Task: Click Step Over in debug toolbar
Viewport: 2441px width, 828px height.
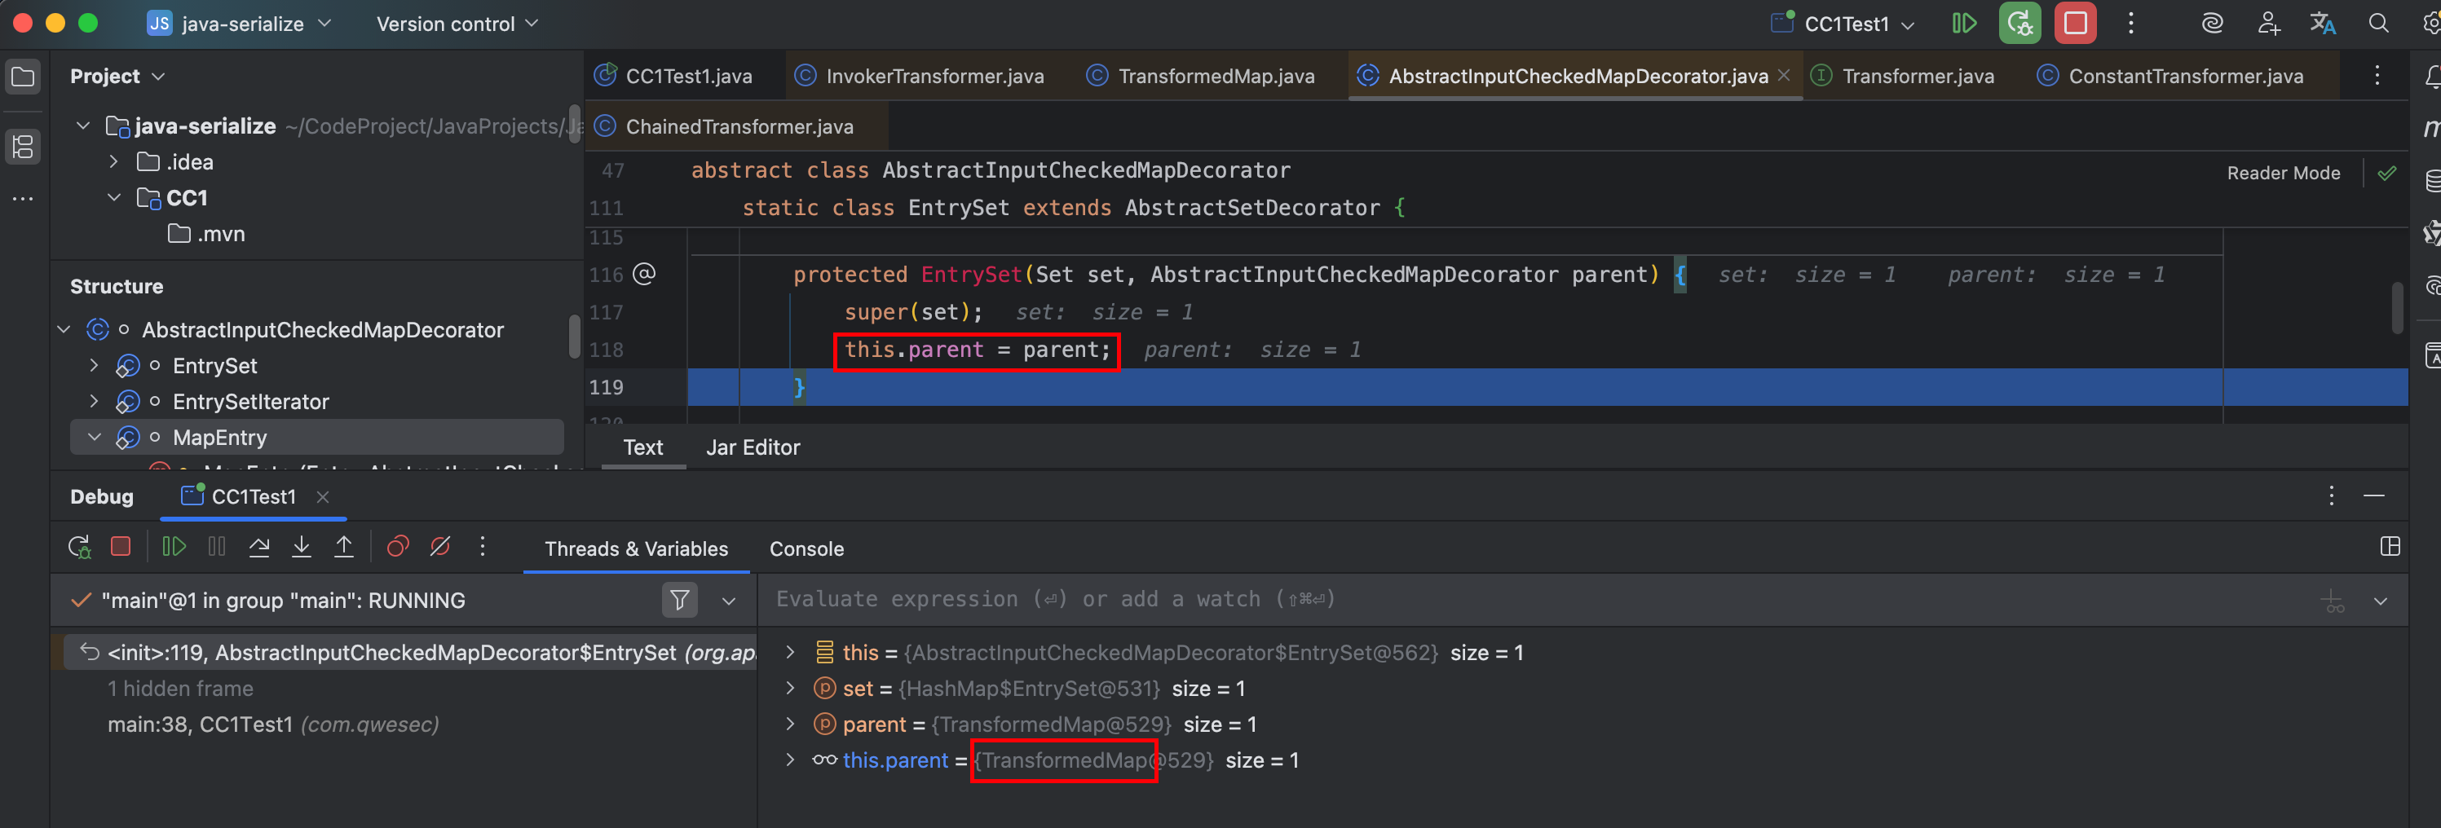Action: 258,547
